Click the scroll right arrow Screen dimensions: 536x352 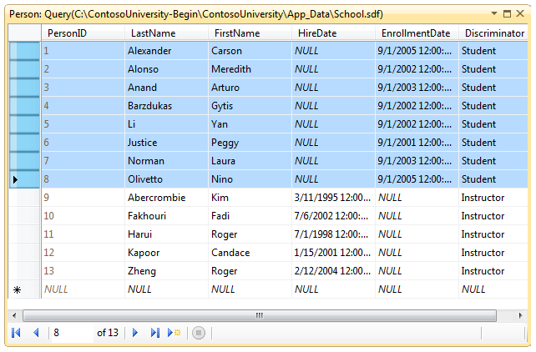520,315
